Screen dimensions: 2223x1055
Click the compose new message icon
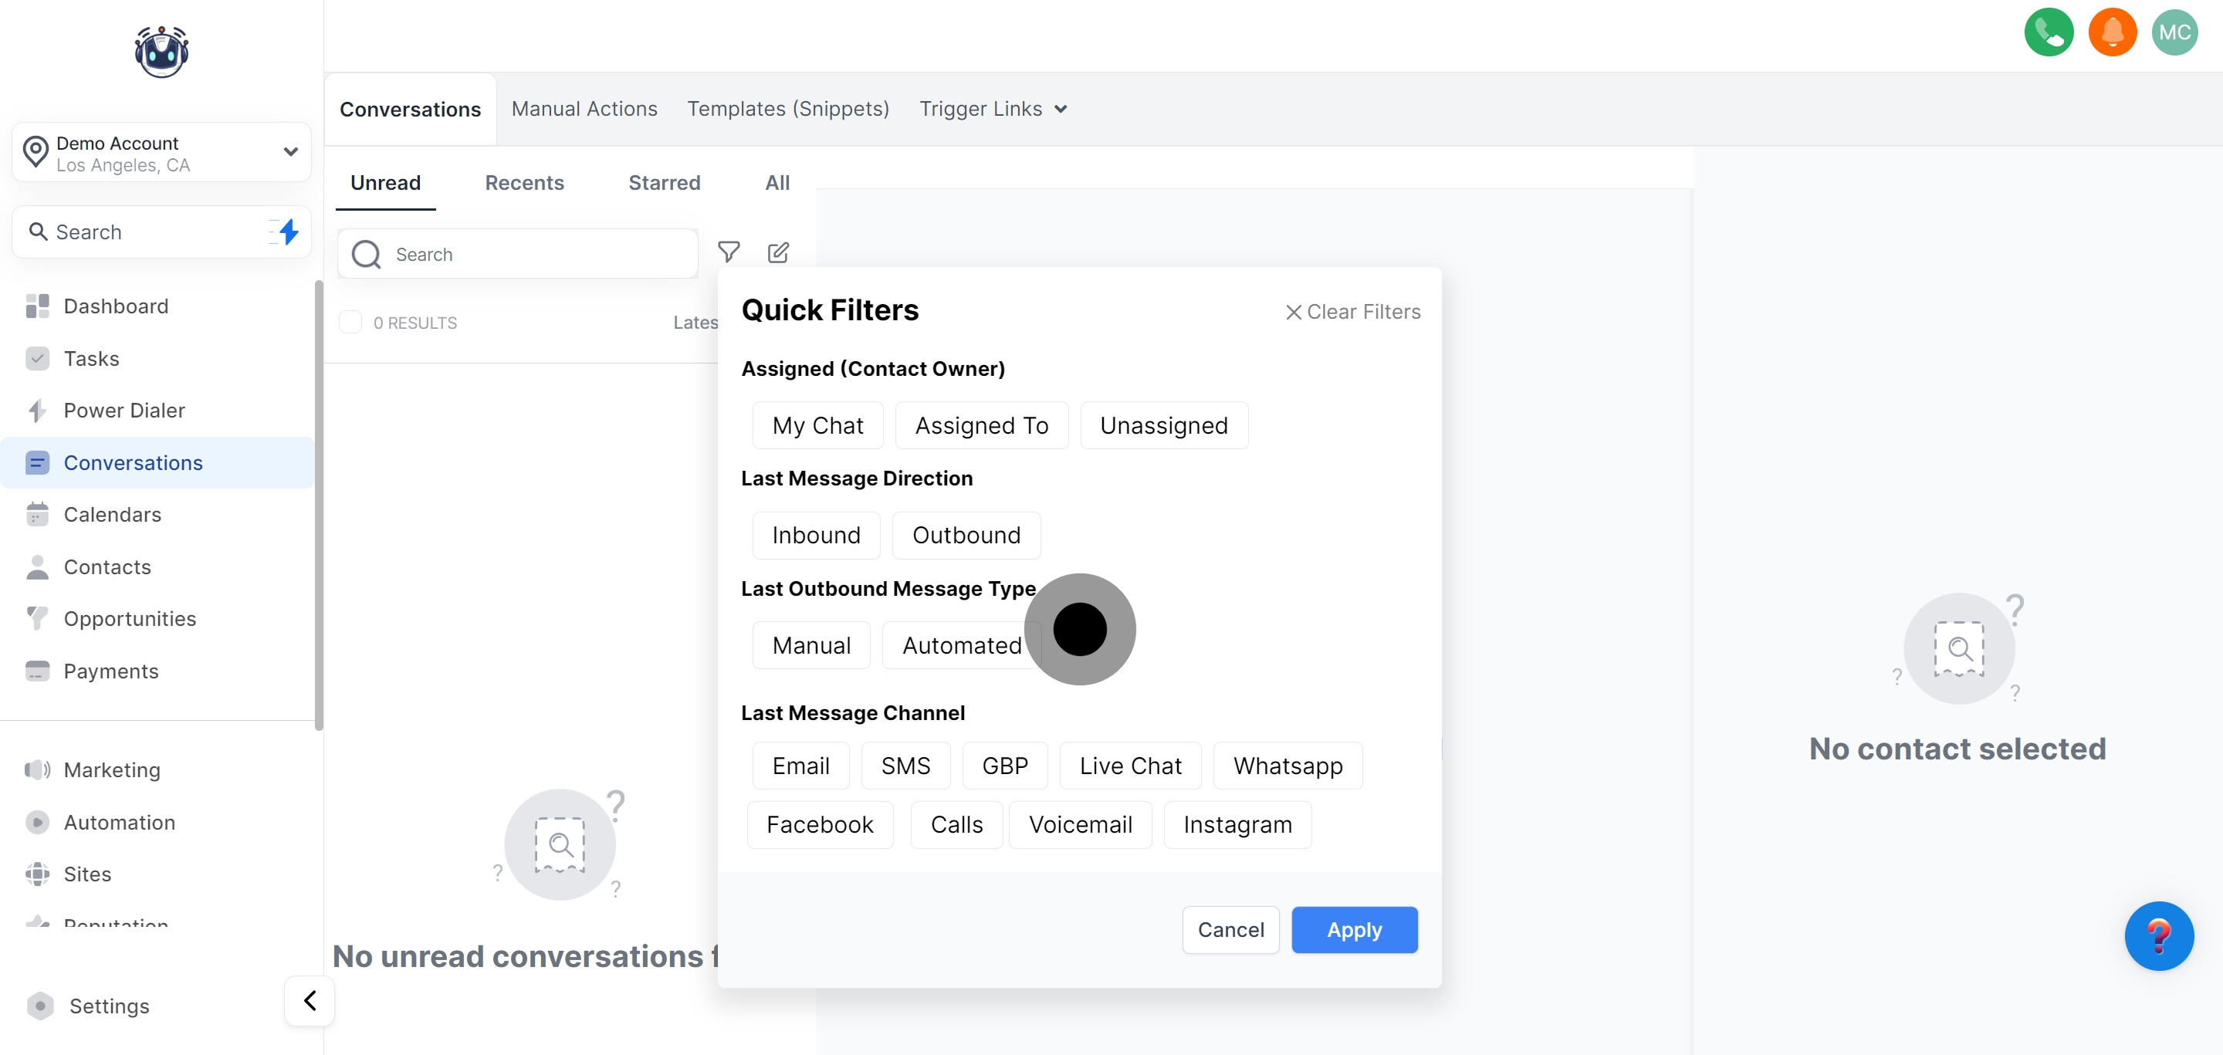(x=777, y=252)
